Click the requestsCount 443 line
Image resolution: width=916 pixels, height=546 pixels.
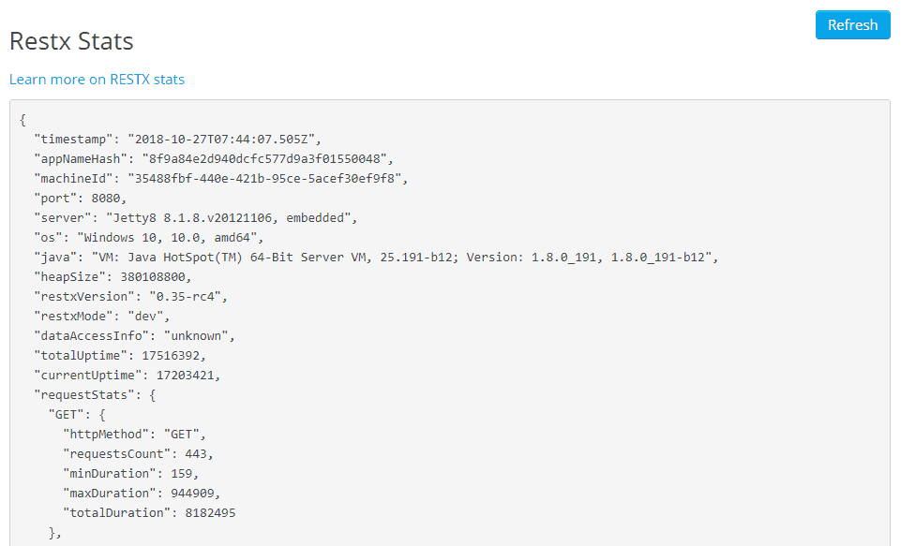tap(138, 453)
